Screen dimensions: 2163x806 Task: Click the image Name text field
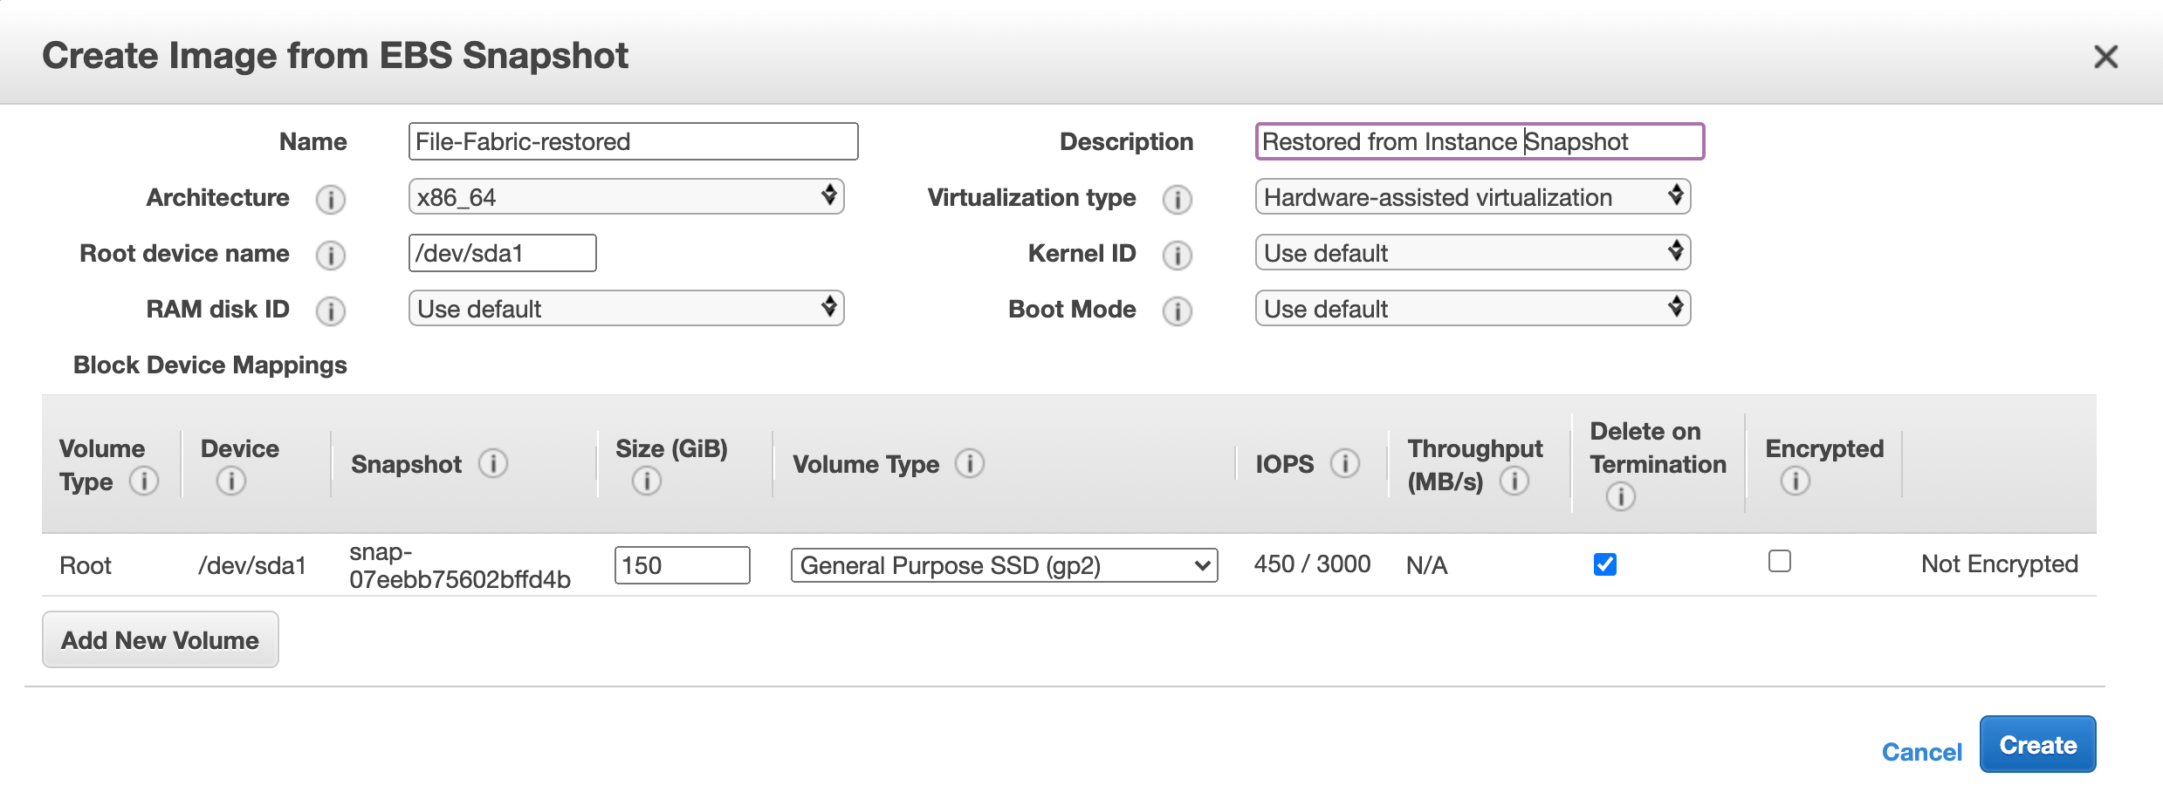click(x=633, y=141)
